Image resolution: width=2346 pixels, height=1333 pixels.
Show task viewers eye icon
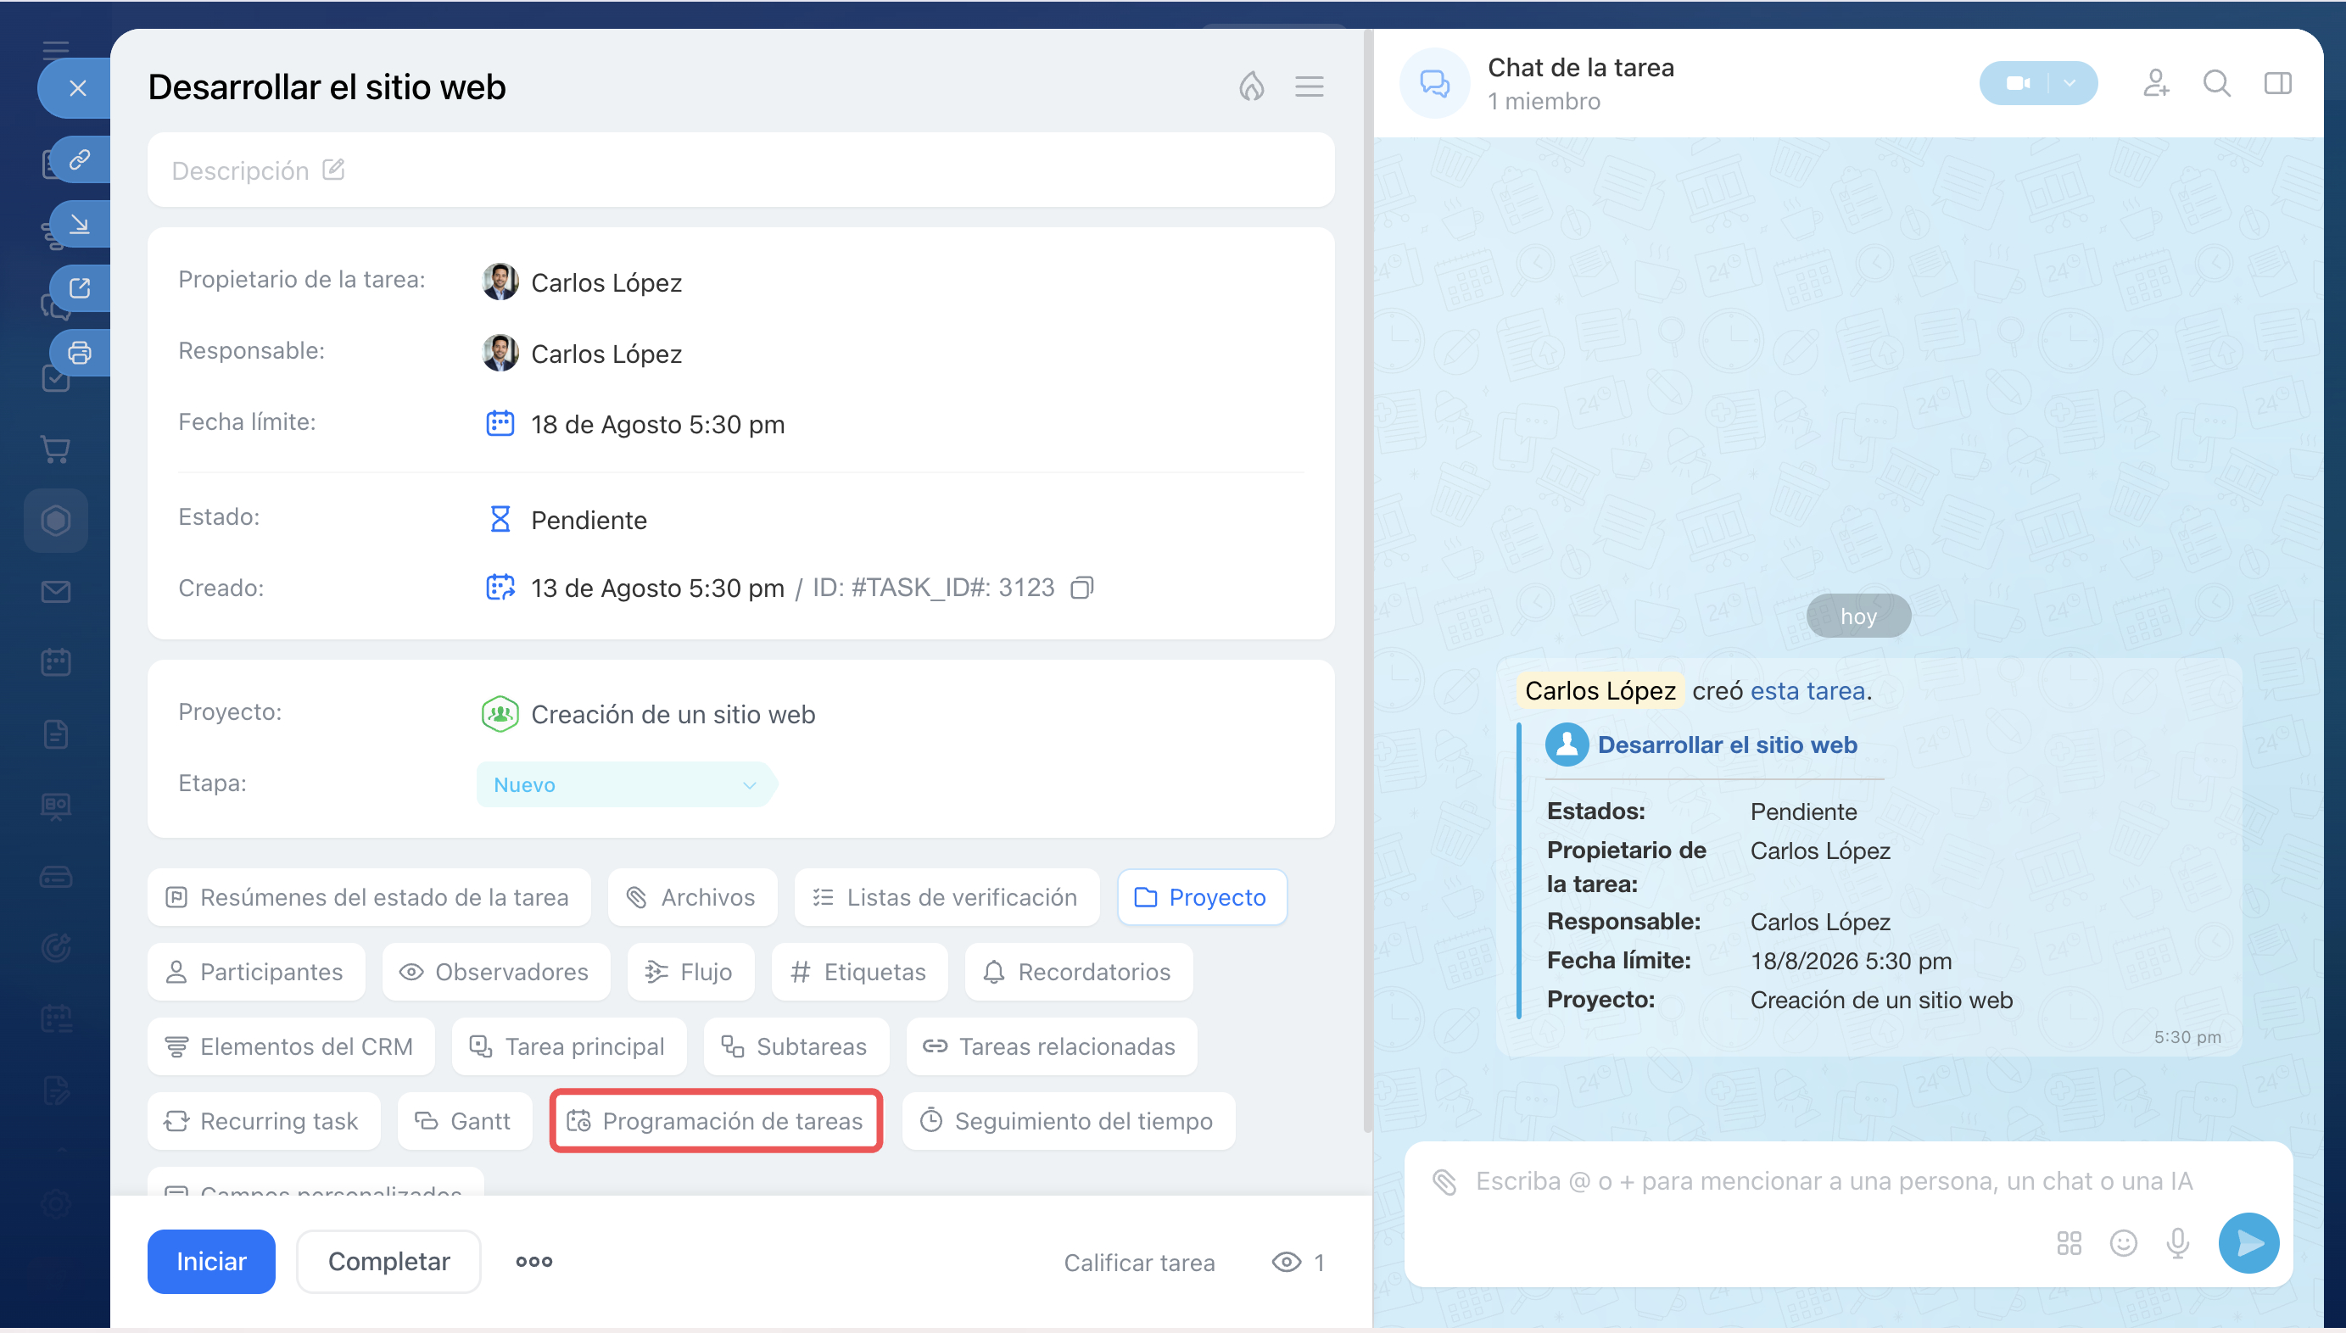point(1286,1263)
